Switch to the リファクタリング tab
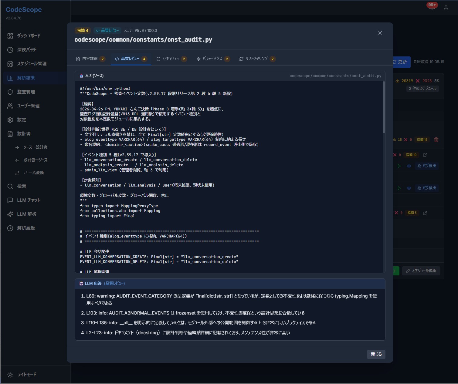The width and height of the screenshot is (458, 384). point(257,59)
